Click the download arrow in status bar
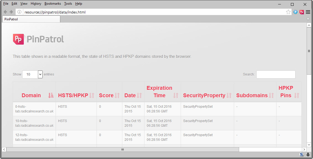Viewport: 313px width, 159px height. pos(308,155)
